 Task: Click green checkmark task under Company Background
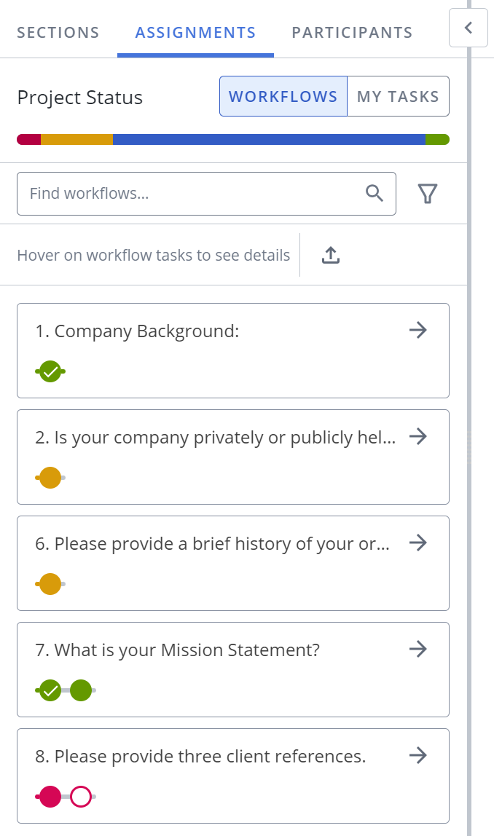pyautogui.click(x=50, y=371)
